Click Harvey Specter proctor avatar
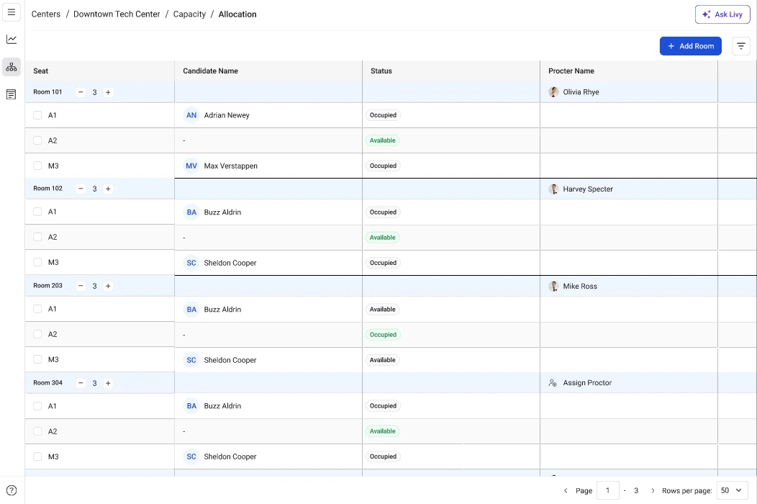This screenshot has height=504, width=757. pos(553,189)
